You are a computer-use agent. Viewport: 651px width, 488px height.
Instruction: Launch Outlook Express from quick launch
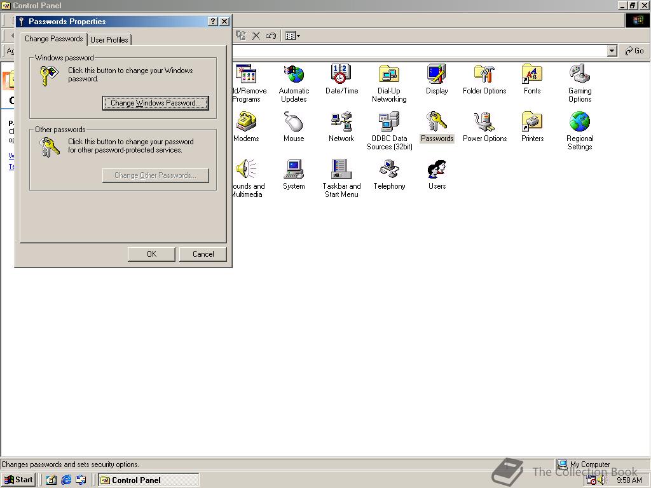pyautogui.click(x=81, y=480)
